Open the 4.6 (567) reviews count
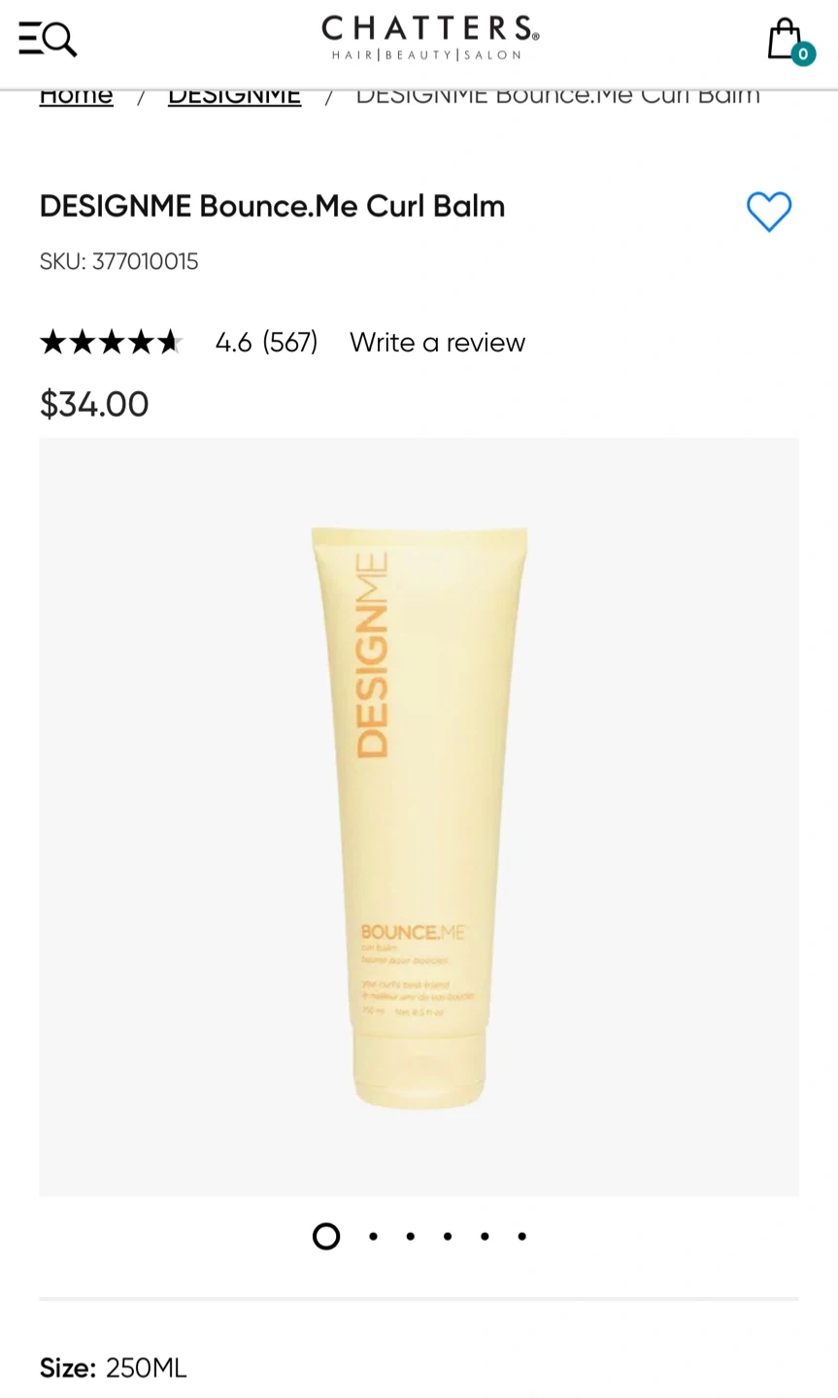This screenshot has width=838, height=1398. [266, 342]
